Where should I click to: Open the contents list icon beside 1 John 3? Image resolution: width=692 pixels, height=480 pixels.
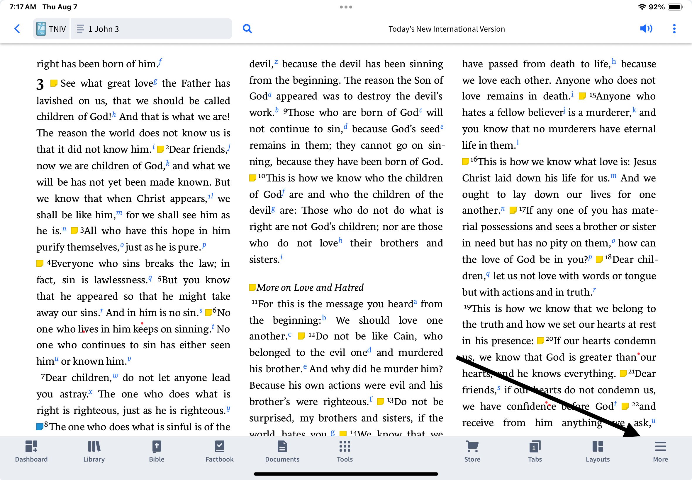coord(80,29)
